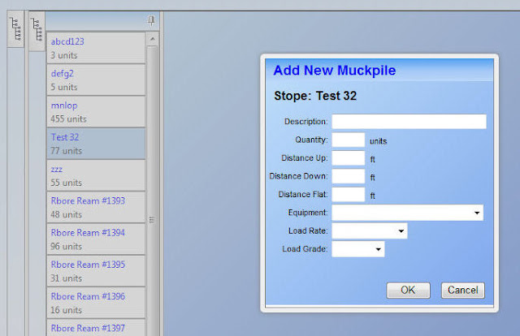Click the Description input field
This screenshot has width=520, height=336.
[409, 122]
